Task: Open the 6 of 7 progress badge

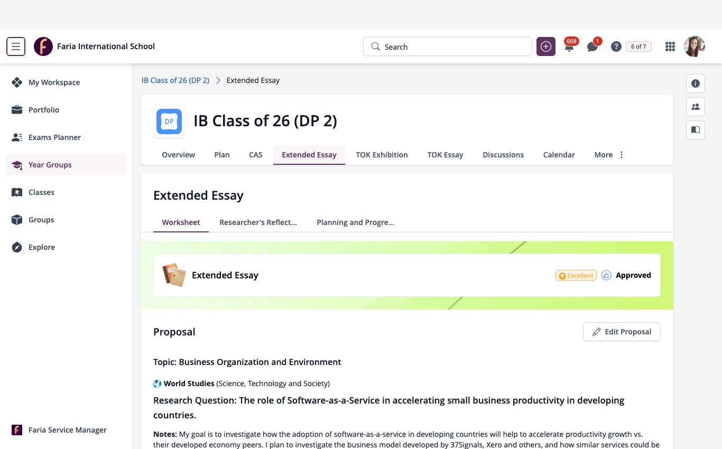Action: point(638,46)
